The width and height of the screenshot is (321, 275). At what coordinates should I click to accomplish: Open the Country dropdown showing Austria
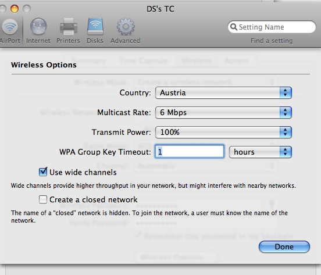[x=223, y=92]
